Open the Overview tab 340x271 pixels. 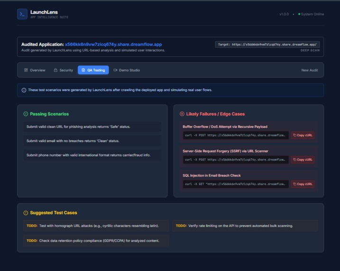[35, 70]
